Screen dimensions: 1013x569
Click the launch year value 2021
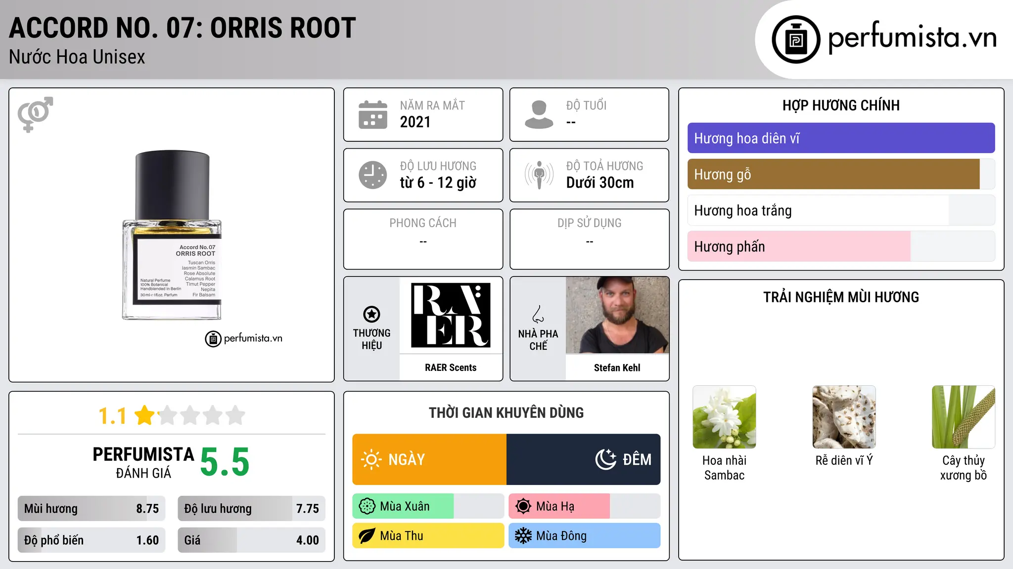click(x=415, y=122)
